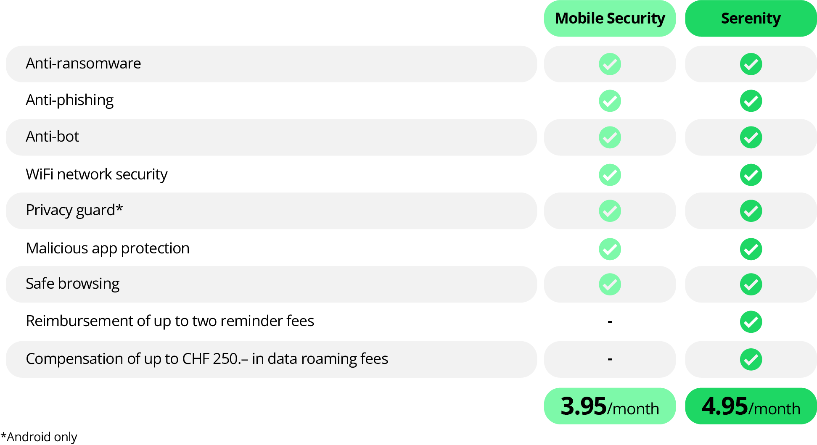The width and height of the screenshot is (817, 445).
Task: Click Mobile Security checkmark for WiFi network security
Action: [x=610, y=175]
